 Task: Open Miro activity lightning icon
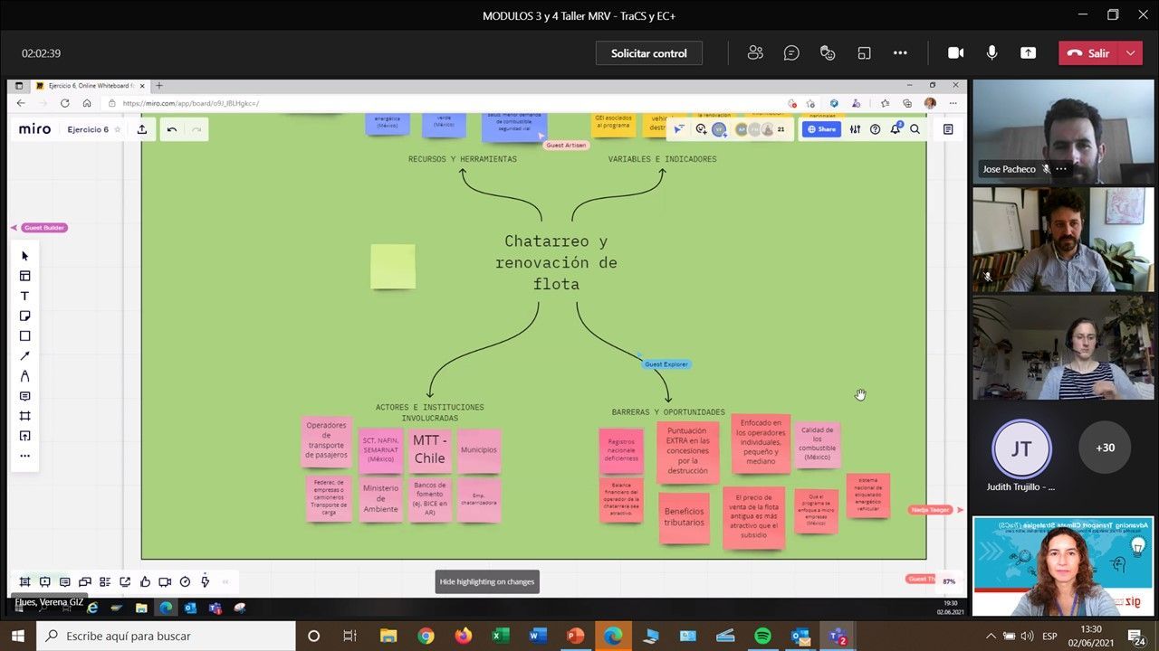click(x=205, y=581)
